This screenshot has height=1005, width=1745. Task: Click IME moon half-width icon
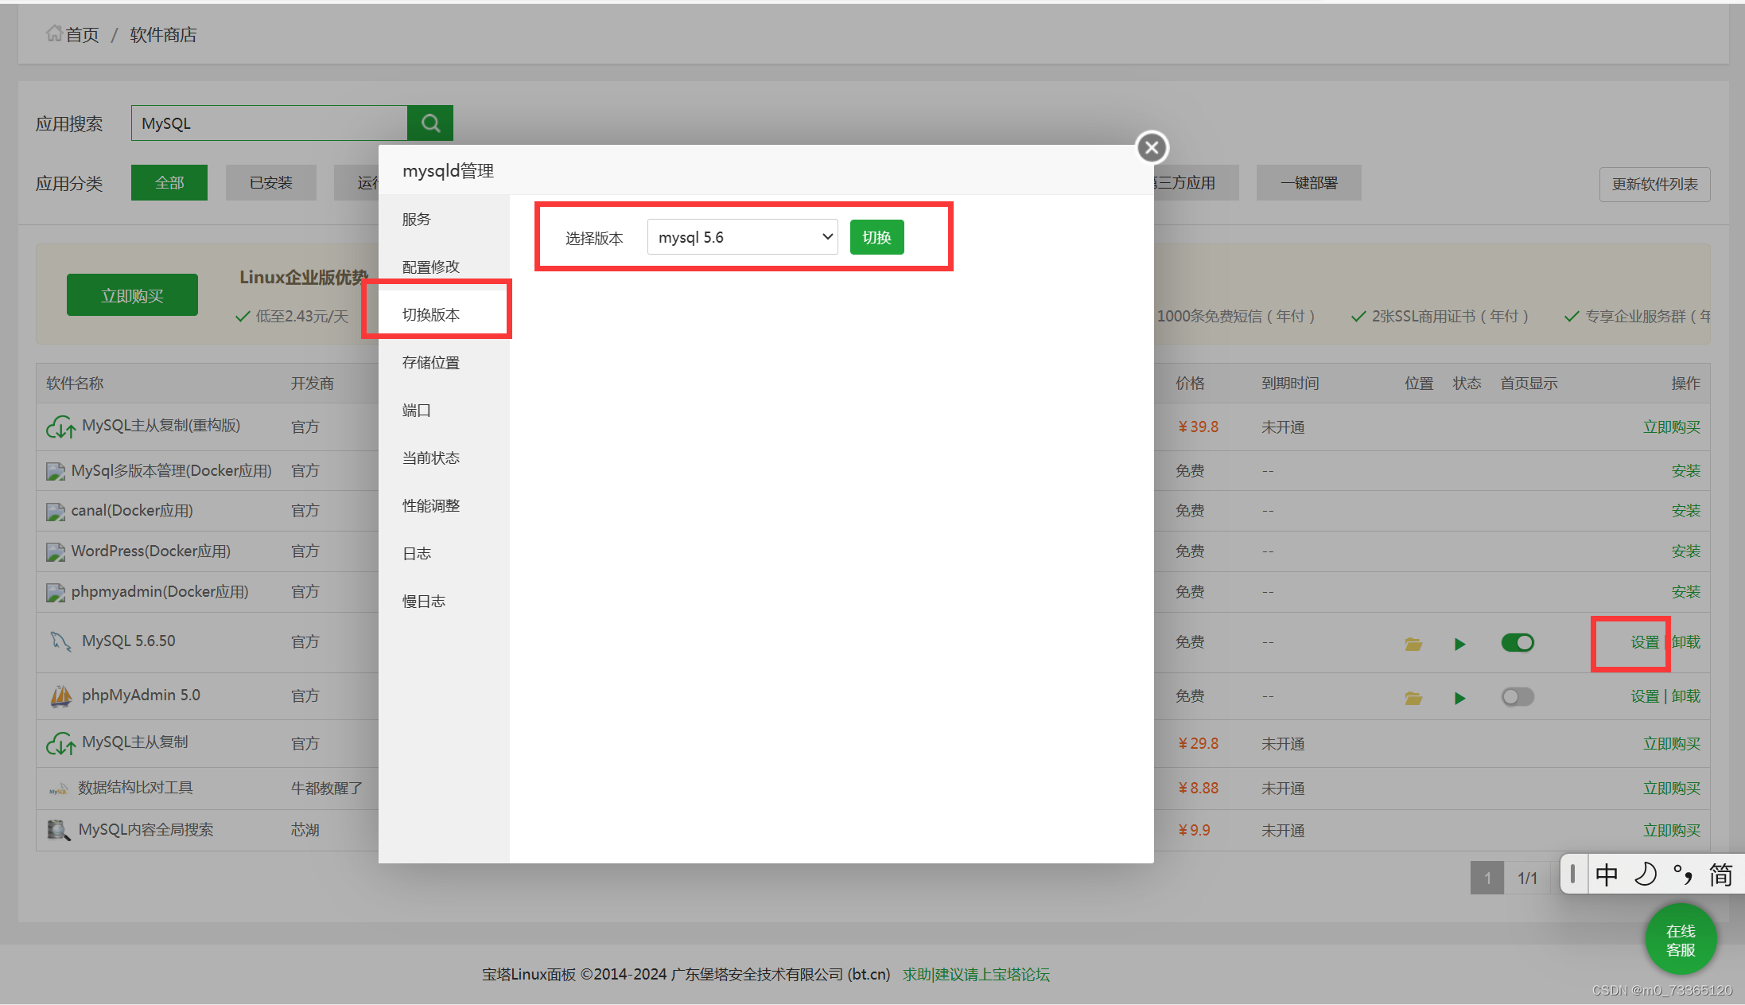(x=1645, y=875)
